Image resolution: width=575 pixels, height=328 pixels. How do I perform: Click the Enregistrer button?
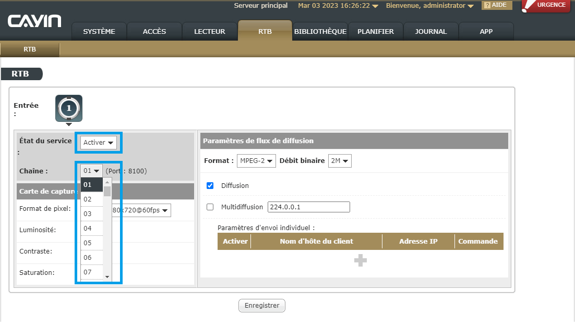262,306
